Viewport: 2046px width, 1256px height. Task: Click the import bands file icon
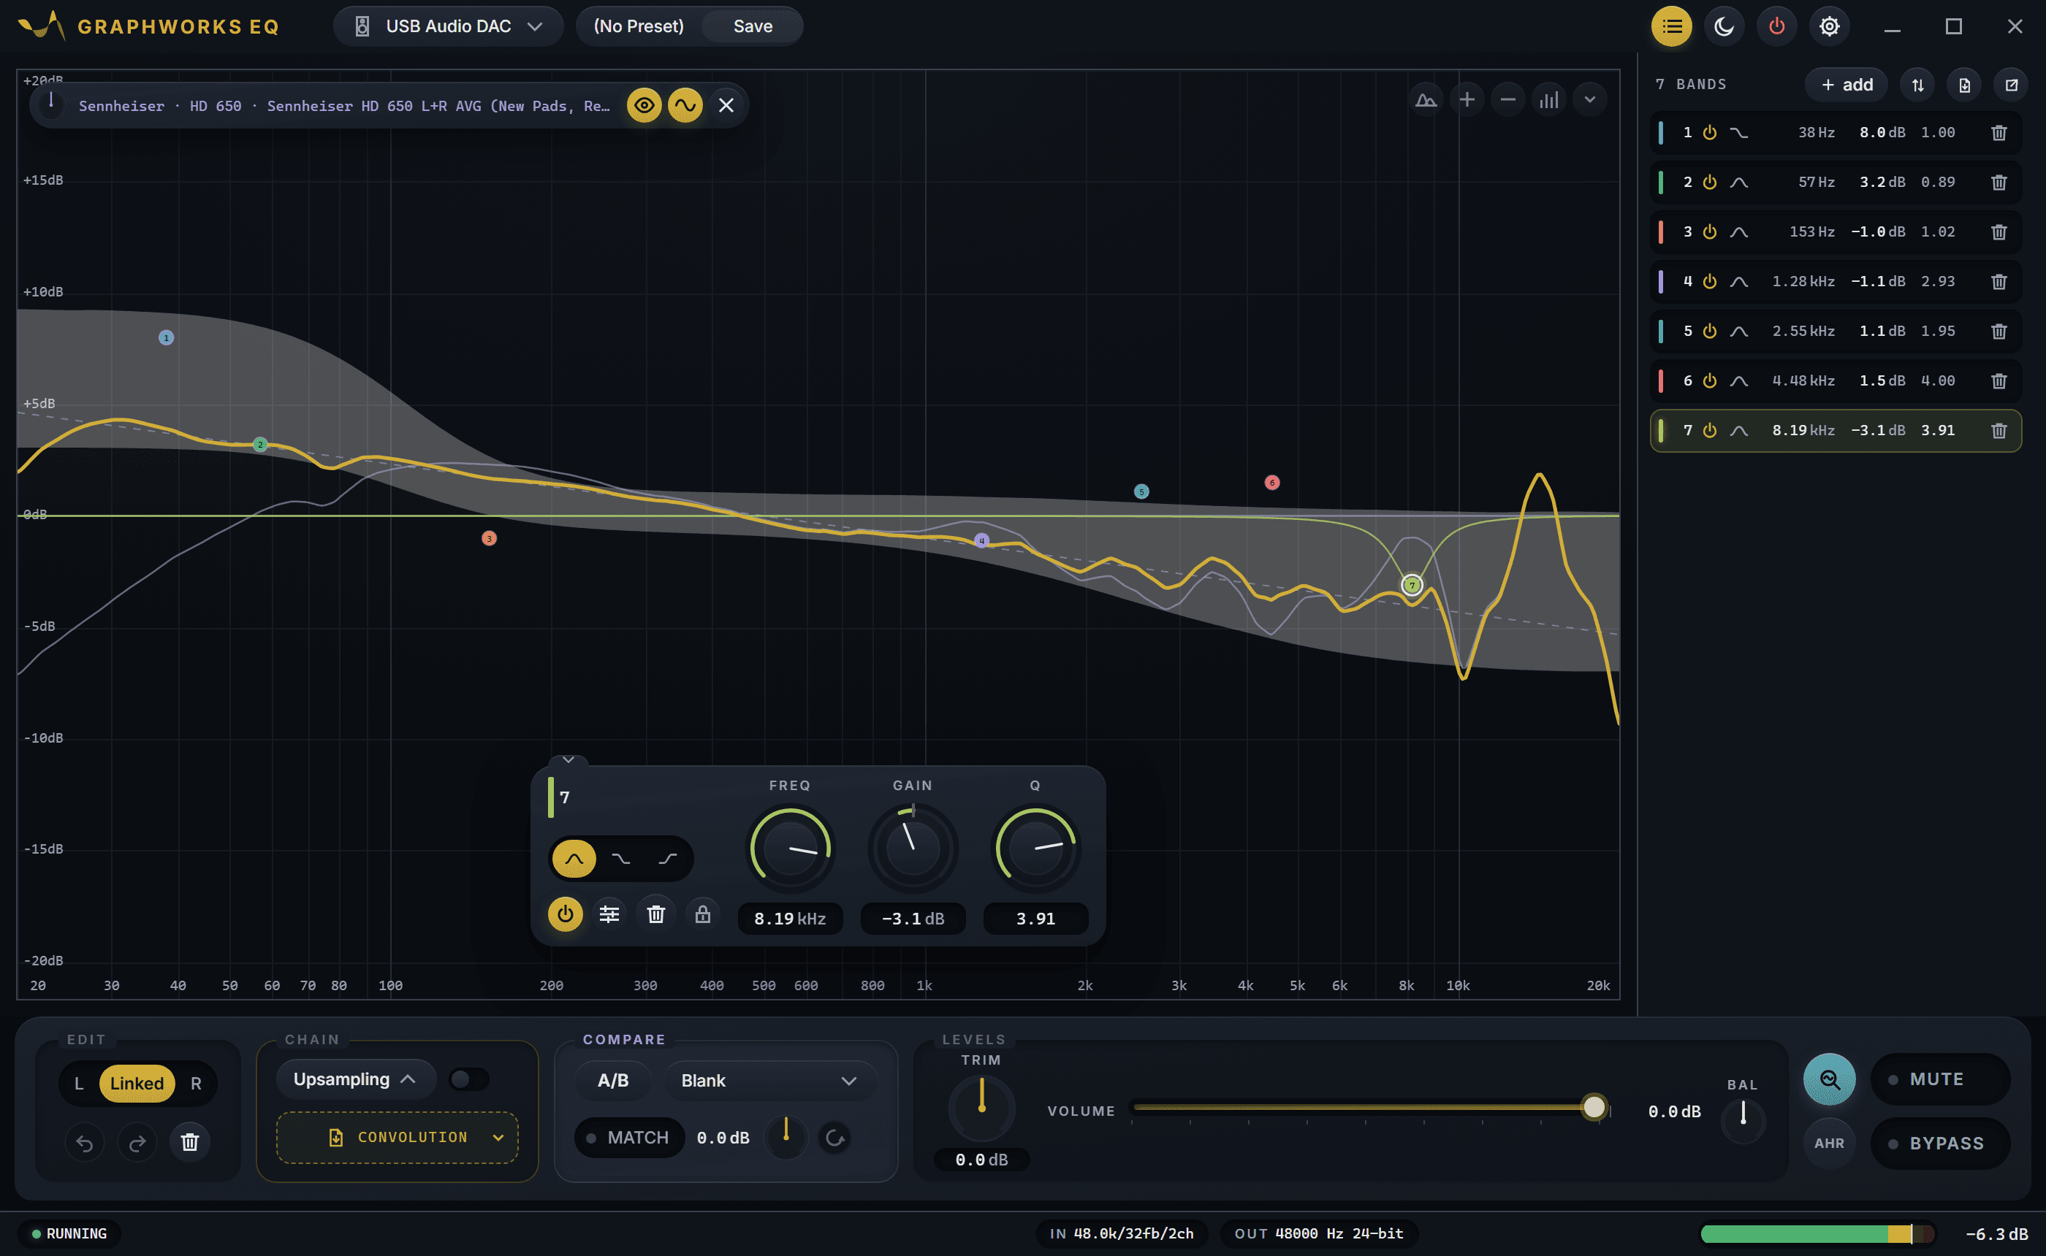(1965, 85)
